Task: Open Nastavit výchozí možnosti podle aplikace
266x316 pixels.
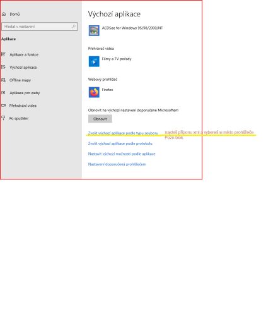Action: 122,154
